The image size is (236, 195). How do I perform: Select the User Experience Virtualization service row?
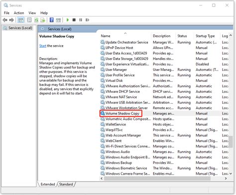(x=164, y=64)
